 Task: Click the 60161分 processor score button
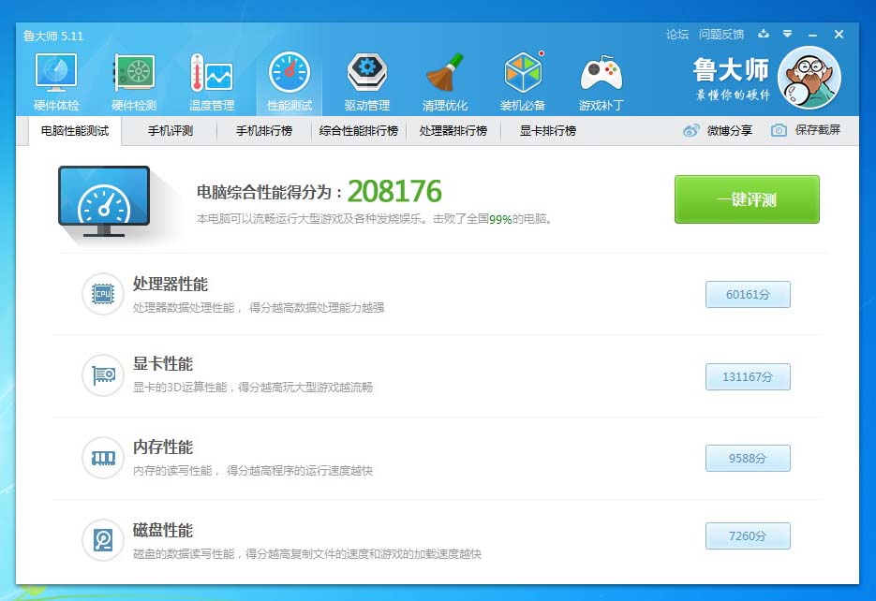[748, 294]
